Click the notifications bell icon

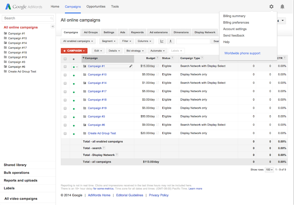point(282,7)
